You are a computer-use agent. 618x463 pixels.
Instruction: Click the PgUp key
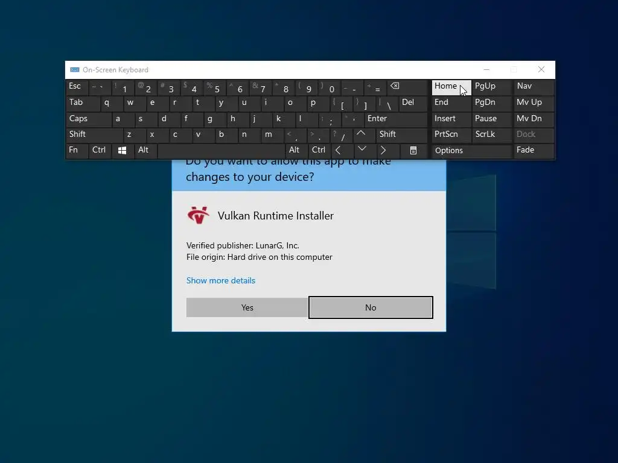pos(492,87)
